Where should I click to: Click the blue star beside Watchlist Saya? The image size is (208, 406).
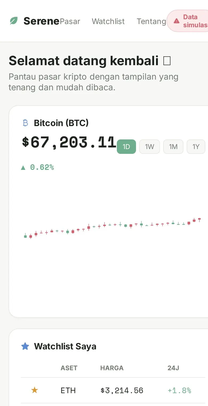pyautogui.click(x=25, y=346)
